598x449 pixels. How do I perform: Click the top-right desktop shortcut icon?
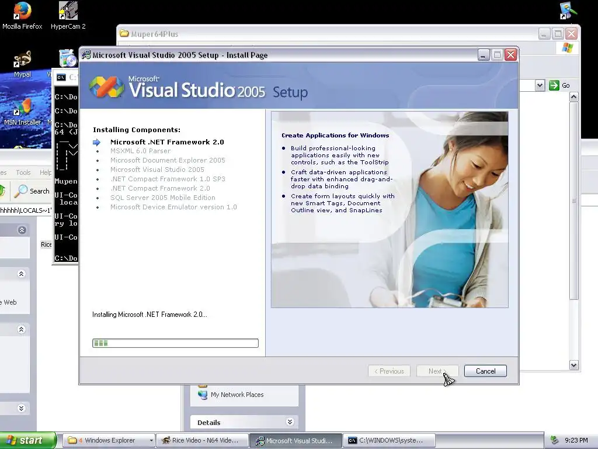568,11
